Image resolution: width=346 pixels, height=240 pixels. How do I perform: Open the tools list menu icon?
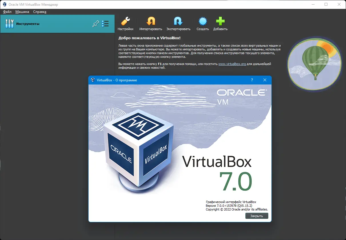point(105,24)
